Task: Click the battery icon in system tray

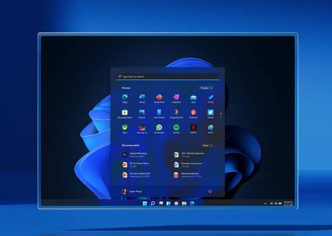Action: point(280,203)
